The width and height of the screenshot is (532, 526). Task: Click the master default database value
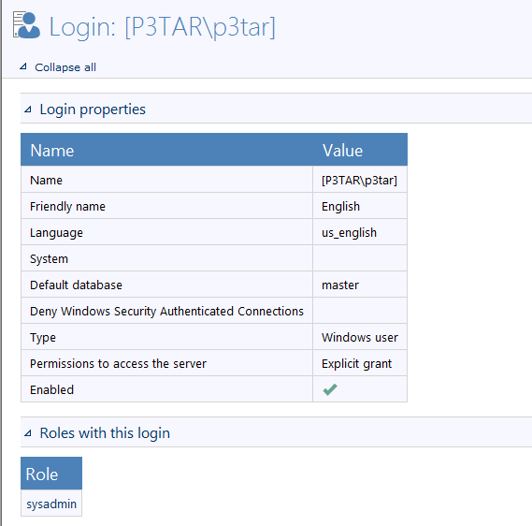(340, 285)
